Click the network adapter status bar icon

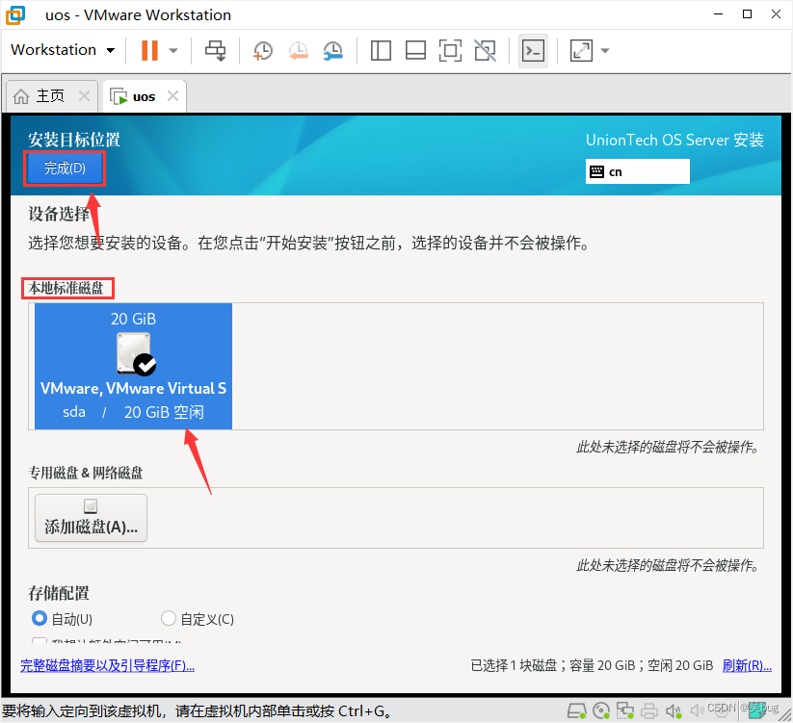[x=625, y=711]
